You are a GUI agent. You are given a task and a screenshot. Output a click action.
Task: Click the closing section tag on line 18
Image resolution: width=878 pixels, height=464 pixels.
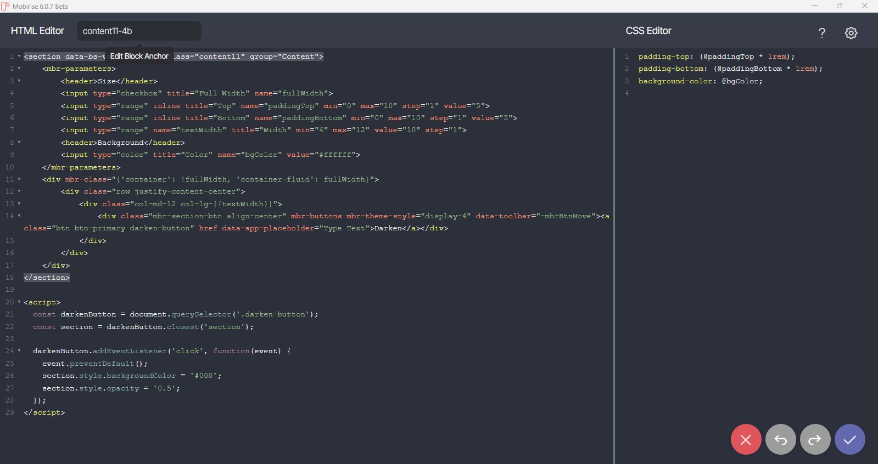tap(47, 278)
